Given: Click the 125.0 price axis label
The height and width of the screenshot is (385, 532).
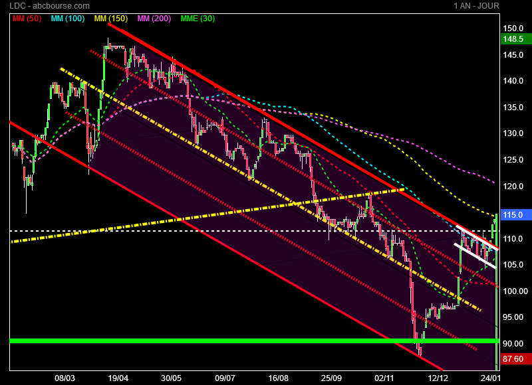Looking at the screenshot, I should tap(513, 160).
